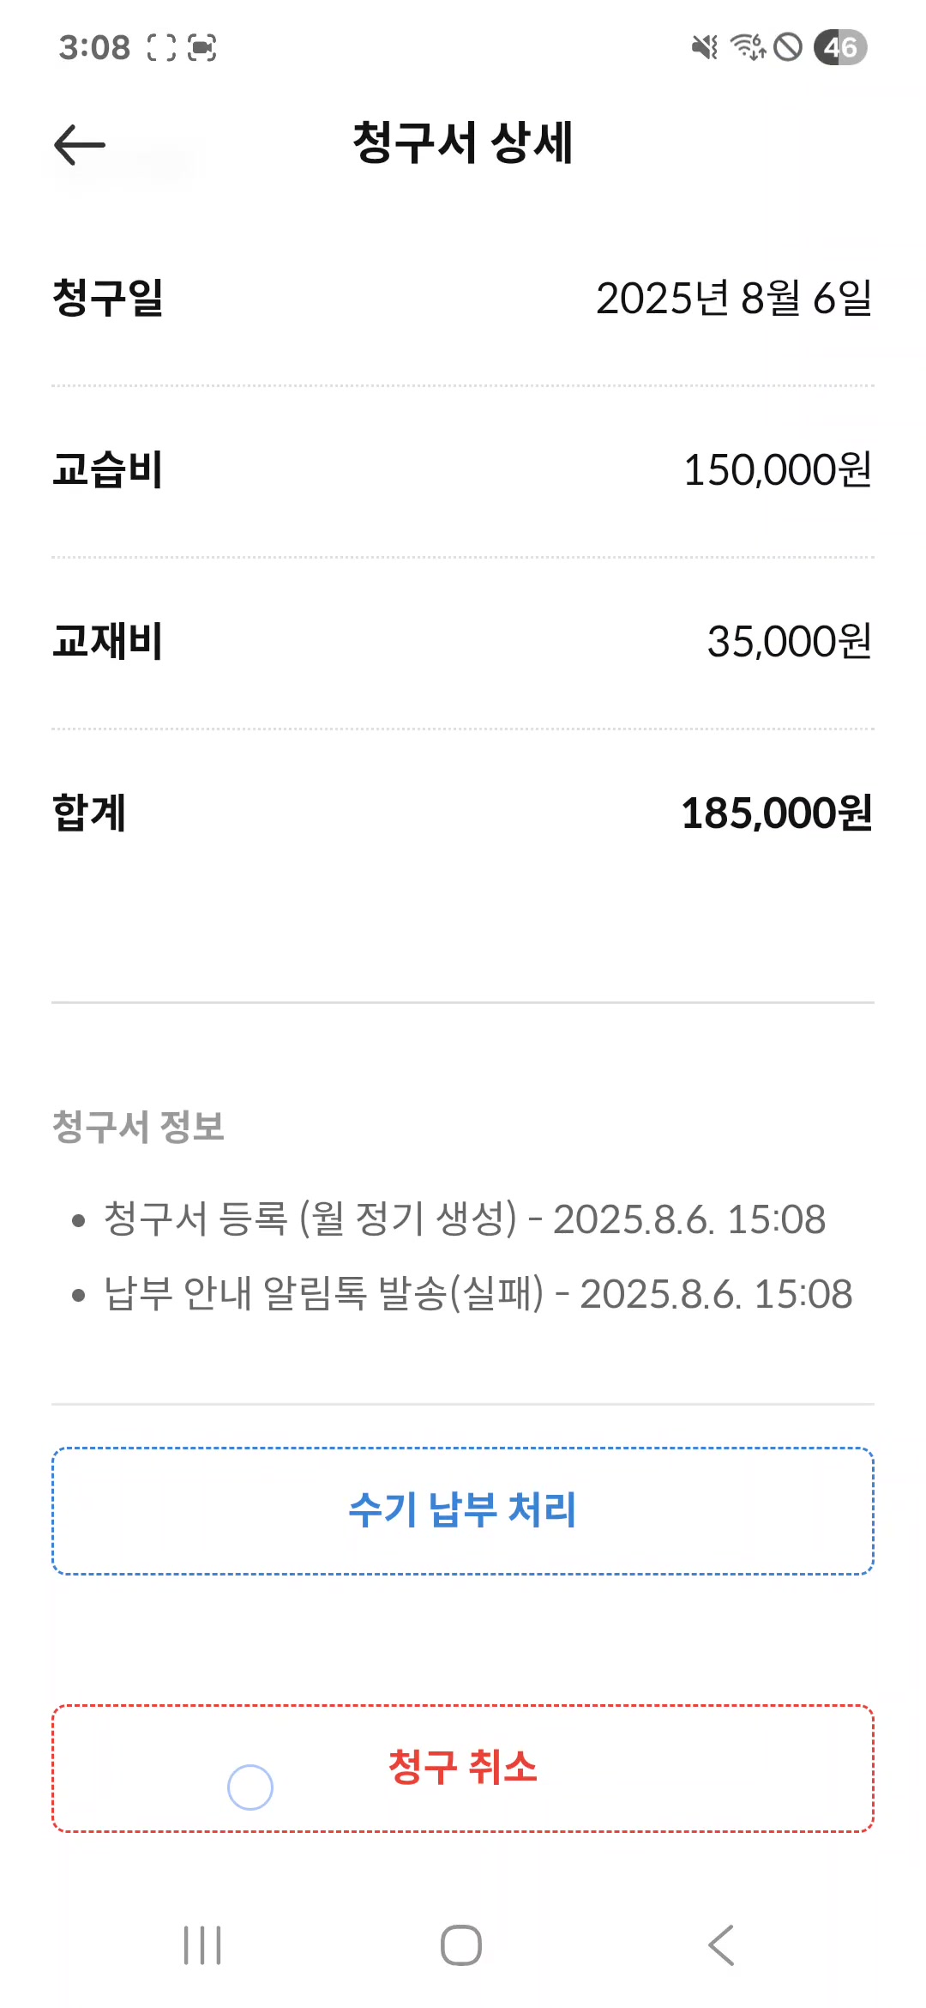This screenshot has height=2008, width=926.
Task: Tap the 교습비 150,000원 amount
Action: (777, 470)
